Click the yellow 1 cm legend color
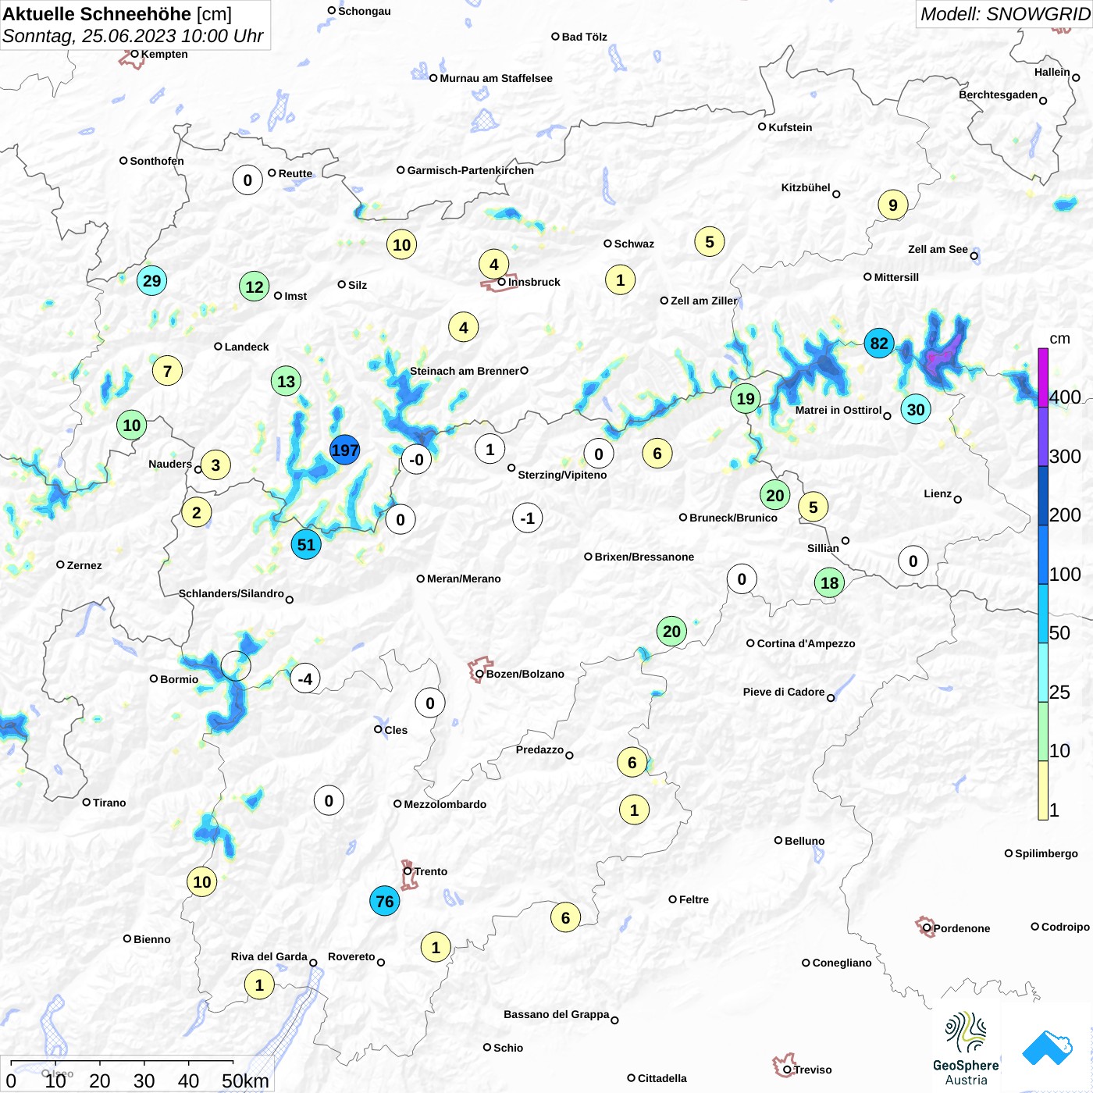 (1043, 790)
